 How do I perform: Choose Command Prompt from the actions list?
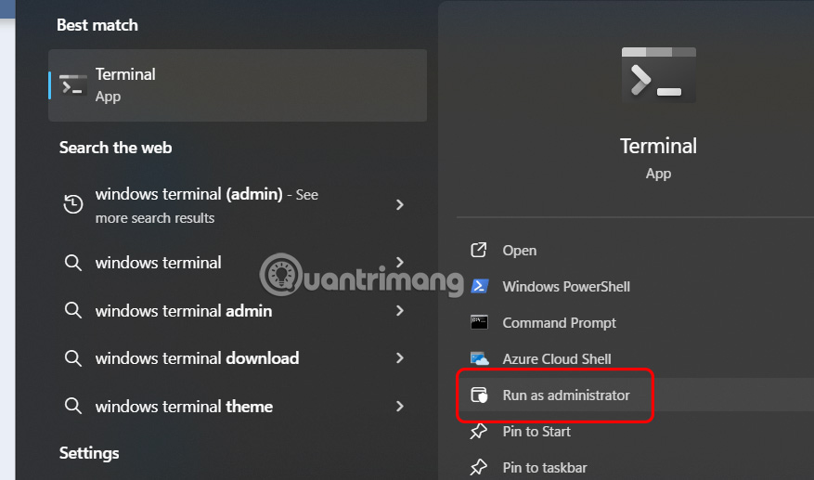click(x=559, y=322)
